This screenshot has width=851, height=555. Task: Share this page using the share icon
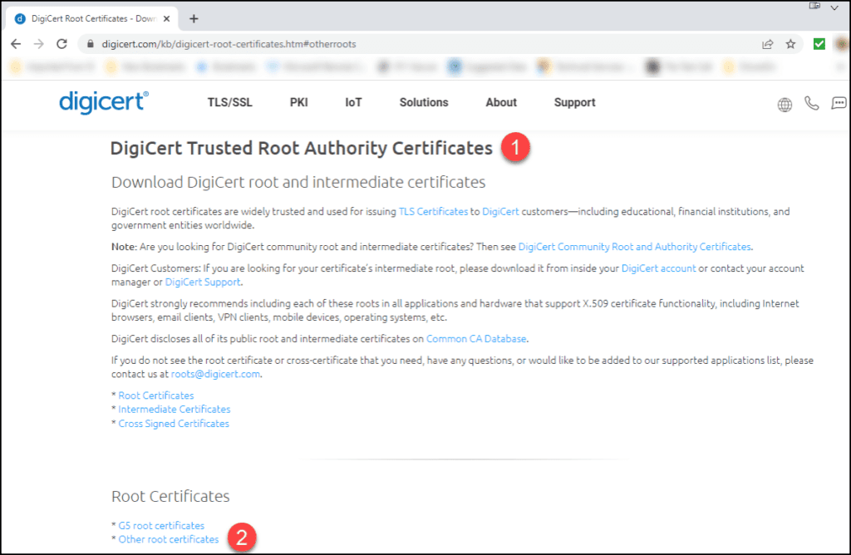(767, 44)
